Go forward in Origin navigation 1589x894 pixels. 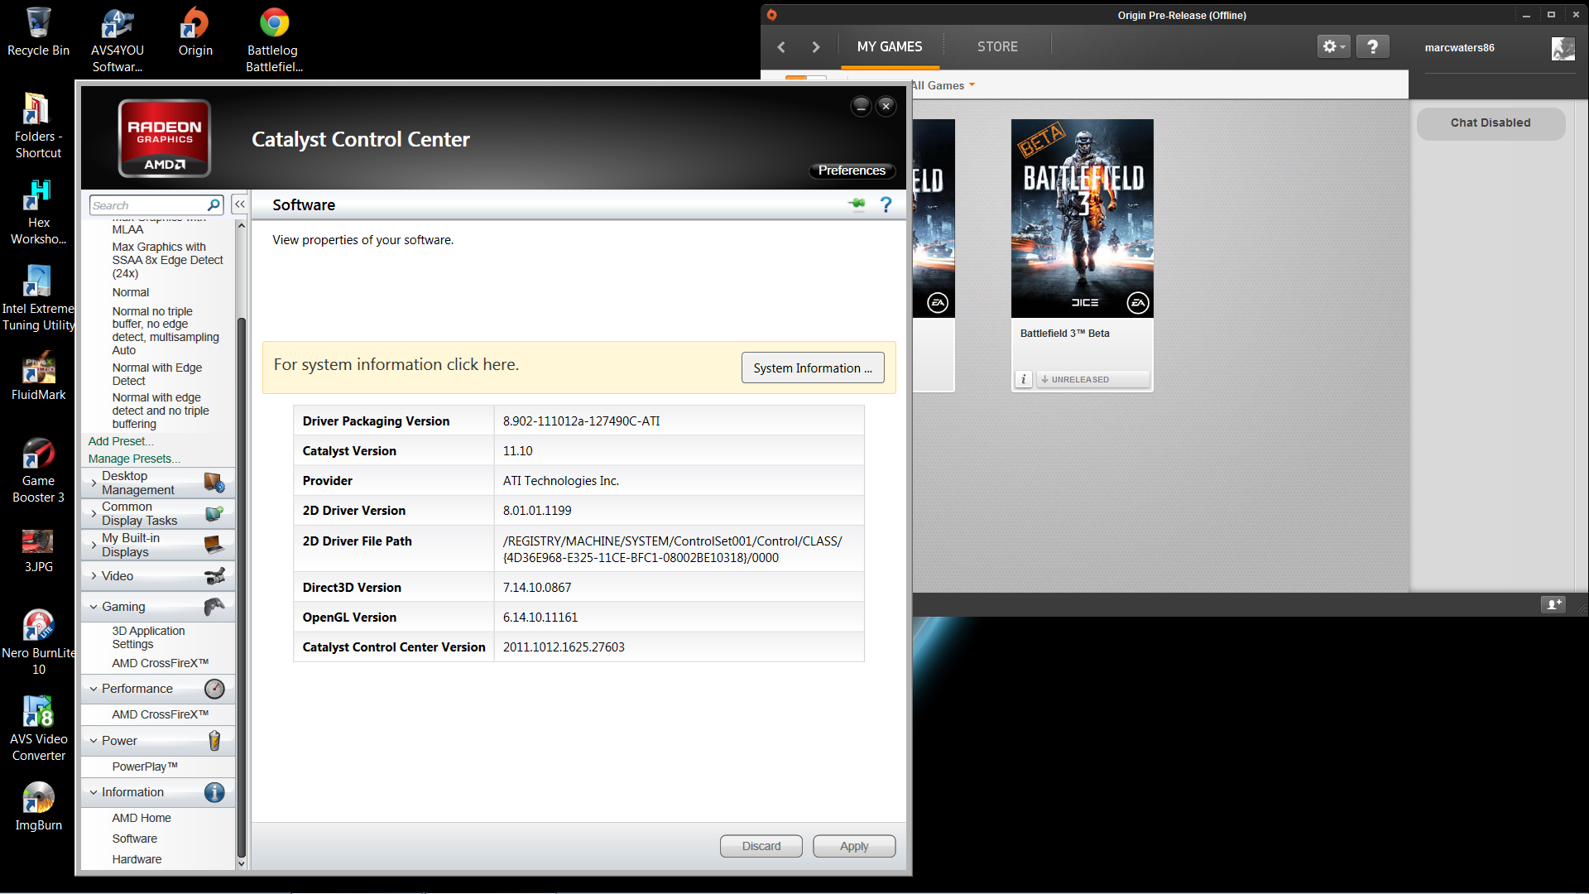[x=816, y=47]
